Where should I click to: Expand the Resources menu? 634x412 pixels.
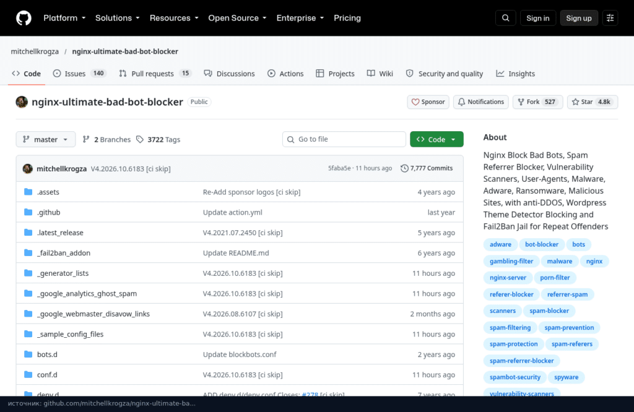pyautogui.click(x=174, y=18)
